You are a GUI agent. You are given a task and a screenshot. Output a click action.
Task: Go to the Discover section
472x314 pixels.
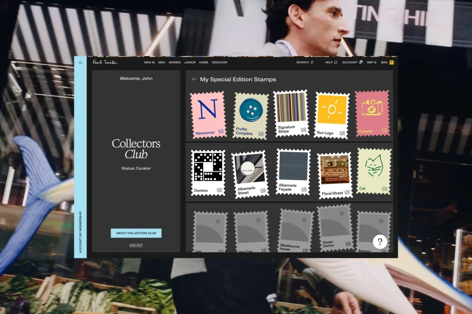point(219,62)
